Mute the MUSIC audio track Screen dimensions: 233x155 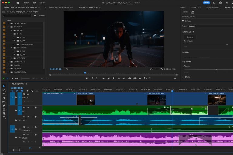[28, 134]
